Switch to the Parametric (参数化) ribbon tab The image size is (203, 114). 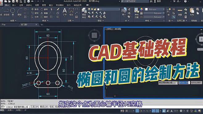tap(29, 5)
